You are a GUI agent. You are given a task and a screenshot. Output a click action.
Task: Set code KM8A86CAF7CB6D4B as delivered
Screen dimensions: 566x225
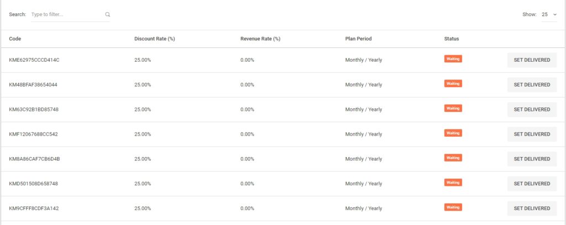click(x=532, y=159)
